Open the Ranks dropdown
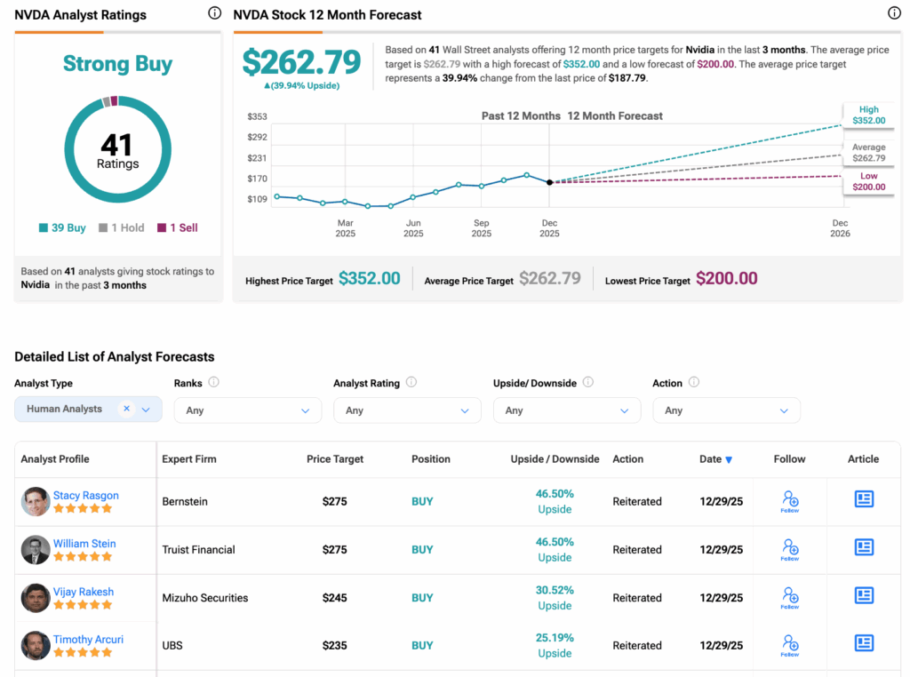 pyautogui.click(x=247, y=410)
